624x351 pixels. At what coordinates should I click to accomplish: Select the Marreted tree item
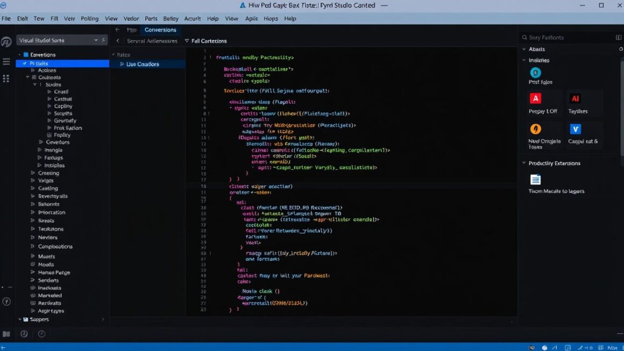click(49, 295)
